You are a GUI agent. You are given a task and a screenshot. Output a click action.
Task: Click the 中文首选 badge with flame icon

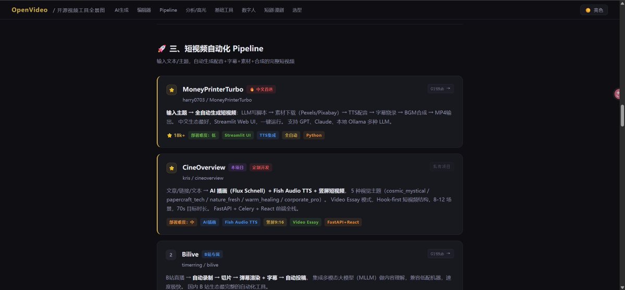[261, 89]
